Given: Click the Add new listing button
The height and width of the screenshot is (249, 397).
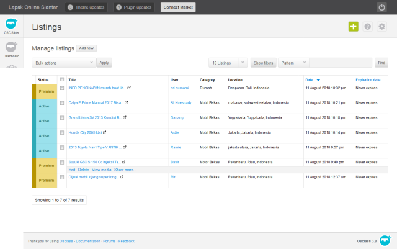Looking at the screenshot, I should (x=86, y=48).
